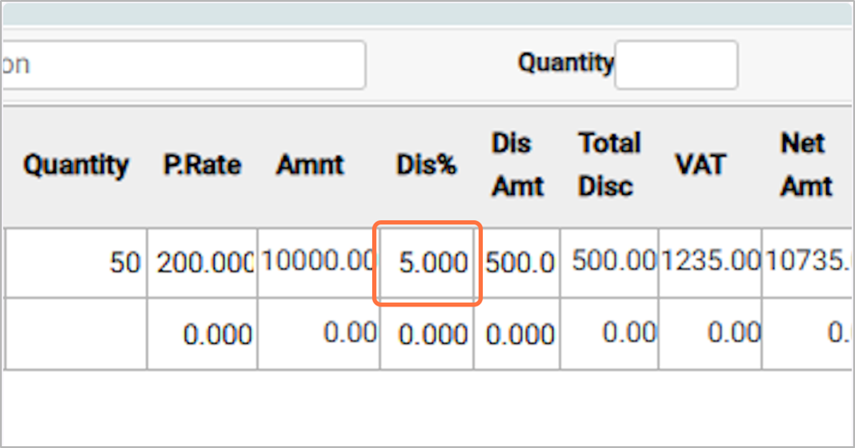Click the Dis% column header

pos(426,165)
